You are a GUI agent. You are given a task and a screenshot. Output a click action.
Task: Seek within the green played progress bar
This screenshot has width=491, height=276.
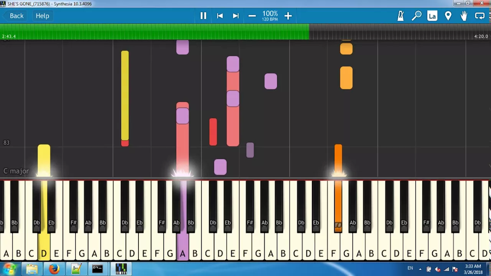click(155, 31)
